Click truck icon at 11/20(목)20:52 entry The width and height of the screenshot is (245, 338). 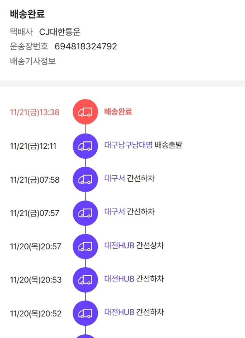coord(85,313)
